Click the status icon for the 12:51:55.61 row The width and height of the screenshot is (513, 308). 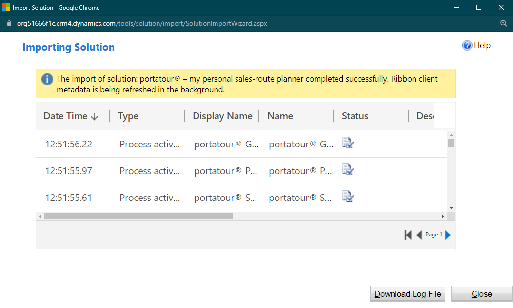point(348,196)
